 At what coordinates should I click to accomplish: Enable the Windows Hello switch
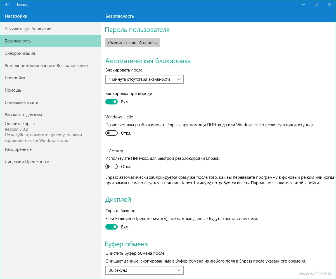[x=112, y=133]
